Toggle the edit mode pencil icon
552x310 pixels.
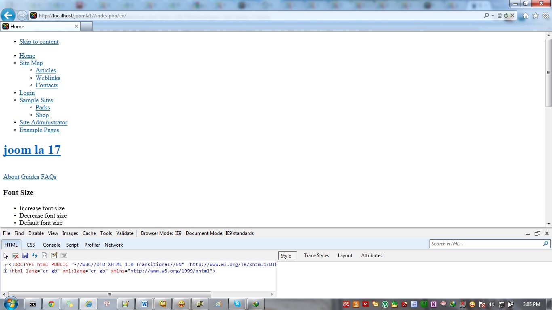point(54,256)
